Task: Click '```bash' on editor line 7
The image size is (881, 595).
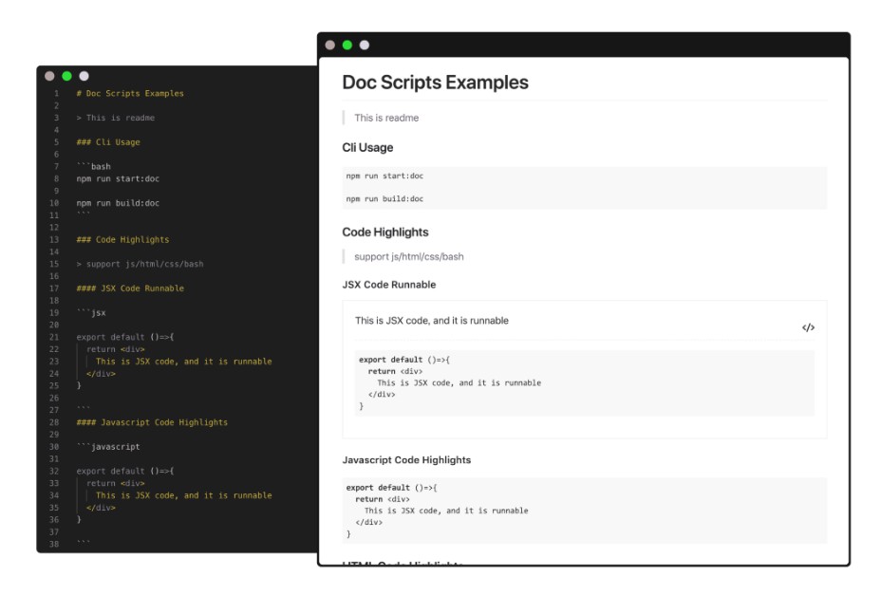Action: pyautogui.click(x=93, y=166)
